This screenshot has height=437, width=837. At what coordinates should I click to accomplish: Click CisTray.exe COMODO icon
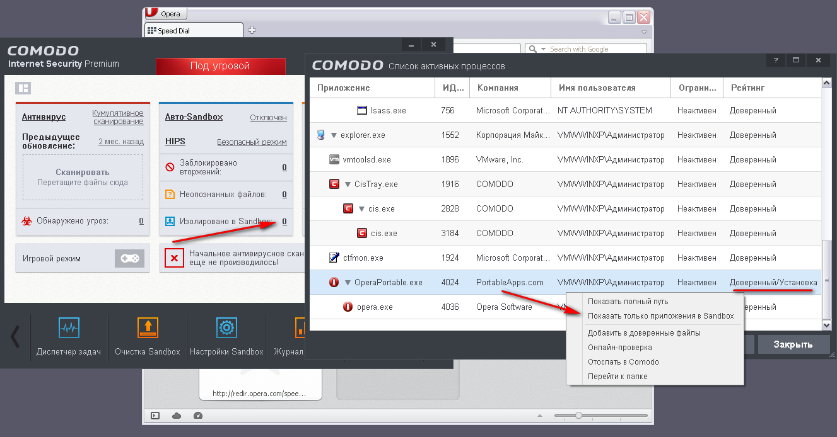(334, 184)
